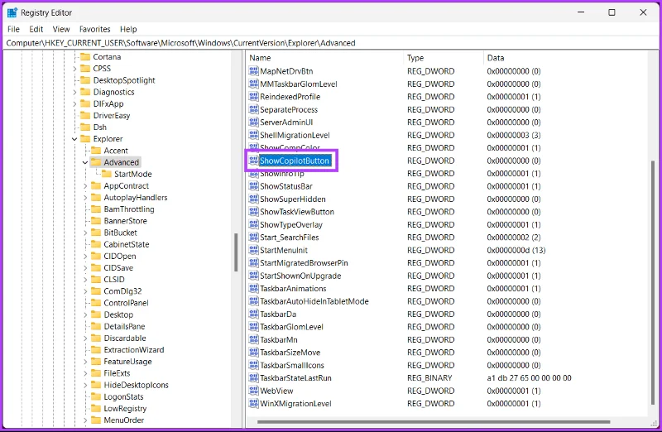Collapse the Advanced tree key
The width and height of the screenshot is (662, 432).
(x=85, y=162)
